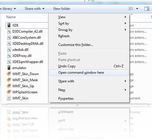Choose Sort by in the context menu
This screenshot has height=140, width=152.
[x=89, y=23]
